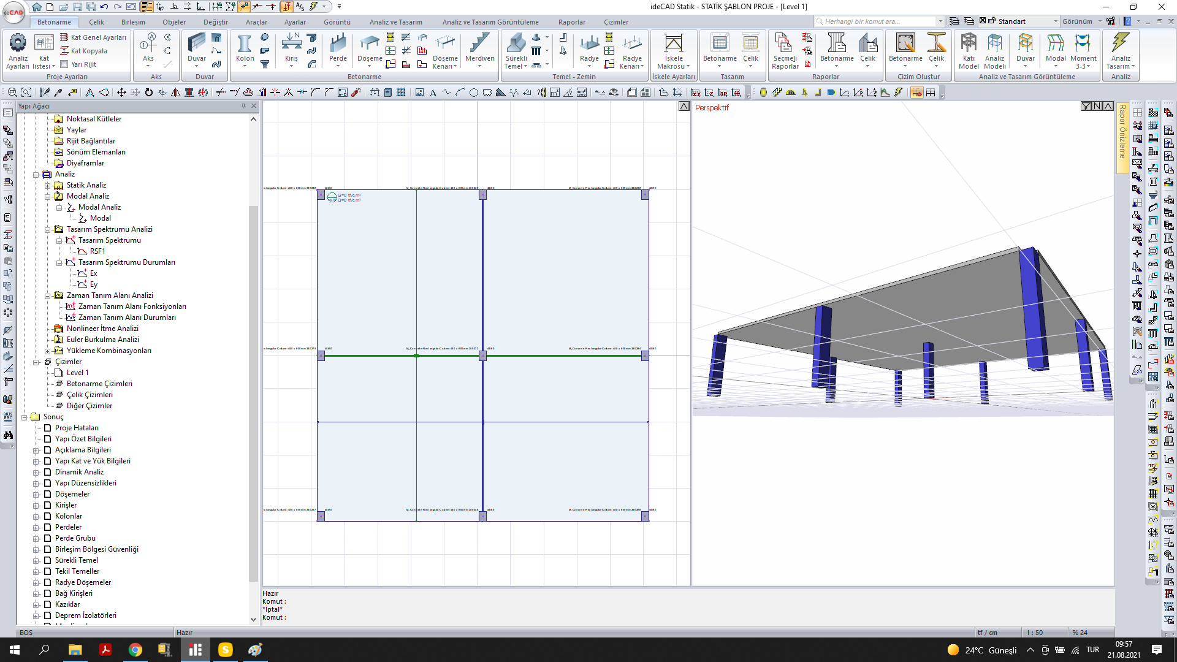This screenshot has height=662, width=1177.
Task: Select Level 1 drawing in tree
Action: pos(77,373)
